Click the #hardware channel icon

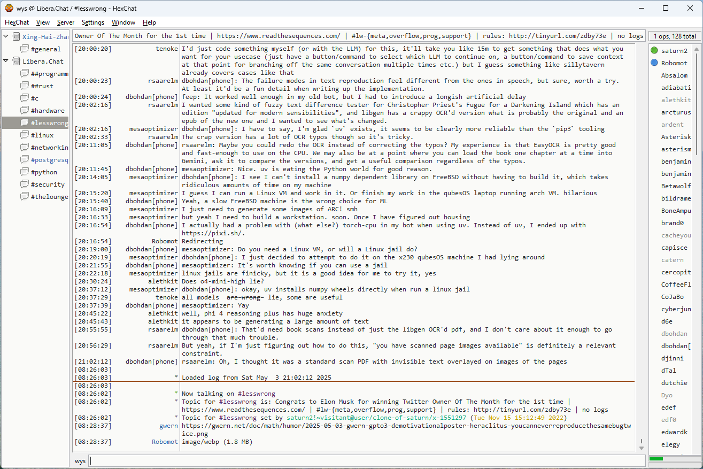pos(25,111)
